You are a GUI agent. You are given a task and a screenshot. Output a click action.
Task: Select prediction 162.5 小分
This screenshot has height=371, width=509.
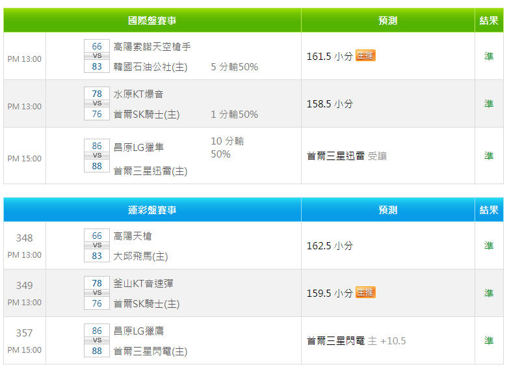click(330, 245)
